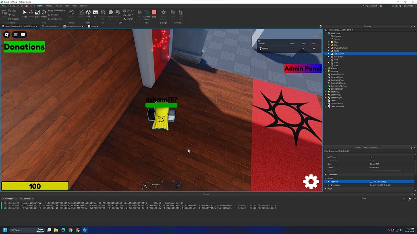Expand the Lighting tree item
Screen dimensions: 417x234
[326, 71]
